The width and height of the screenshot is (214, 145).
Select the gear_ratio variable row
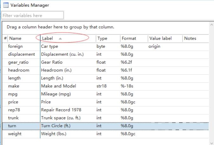click(17, 62)
